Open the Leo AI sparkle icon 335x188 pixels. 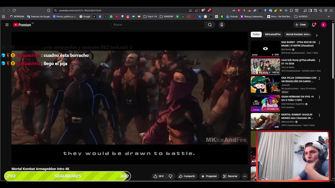(x=321, y=10)
